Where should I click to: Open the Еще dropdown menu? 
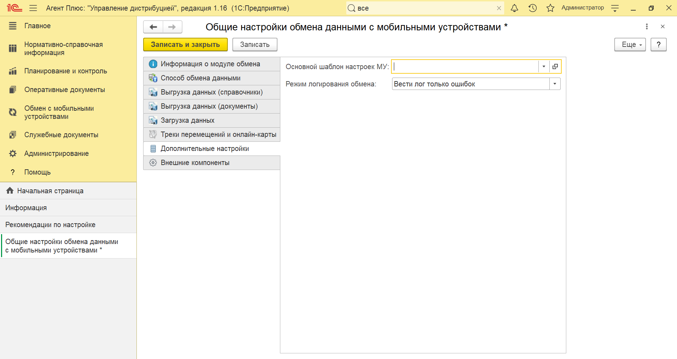pyautogui.click(x=630, y=45)
